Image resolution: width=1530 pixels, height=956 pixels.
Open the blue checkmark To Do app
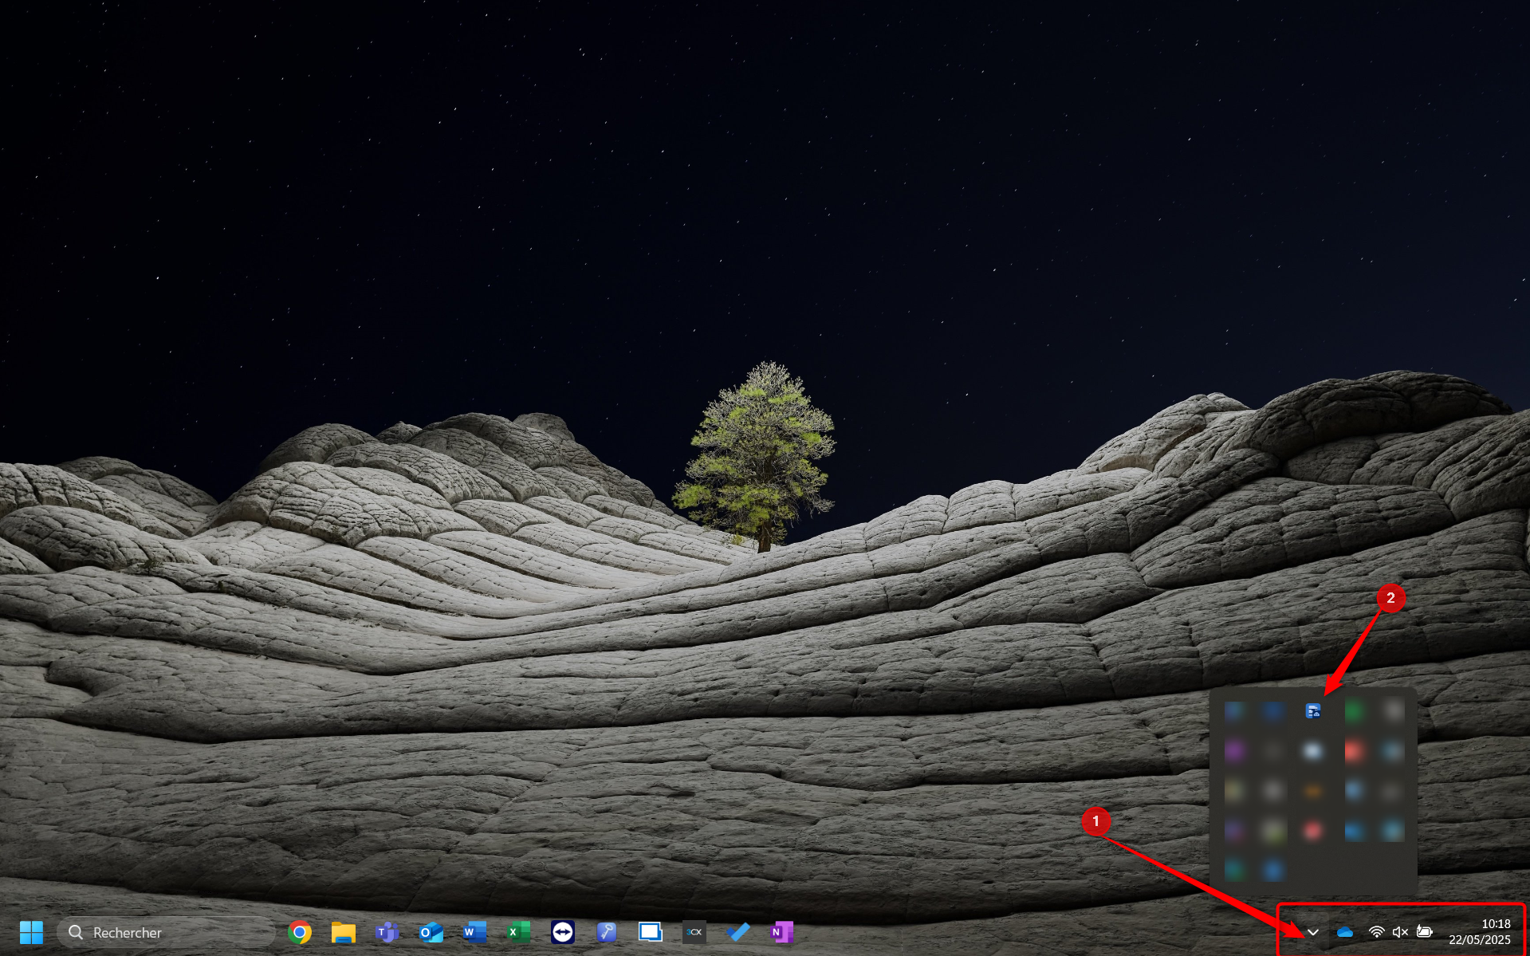(737, 931)
